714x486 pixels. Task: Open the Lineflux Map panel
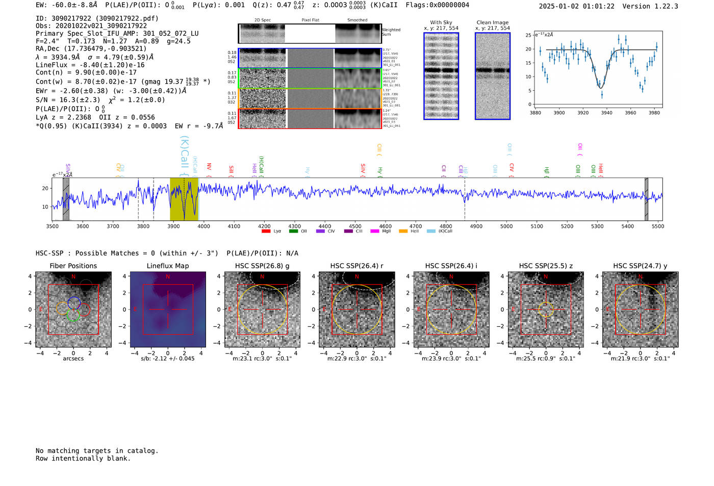168,310
